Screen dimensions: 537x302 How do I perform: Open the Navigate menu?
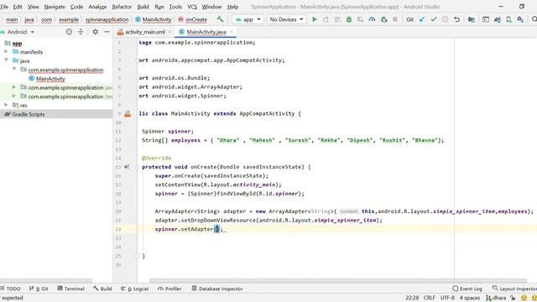tap(55, 7)
